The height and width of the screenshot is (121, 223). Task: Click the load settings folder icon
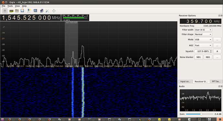[17, 11]
